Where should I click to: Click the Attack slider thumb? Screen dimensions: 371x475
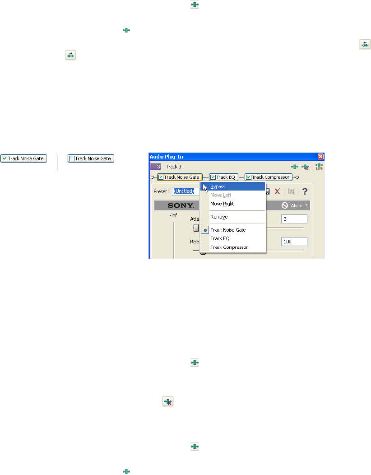pyautogui.click(x=196, y=228)
